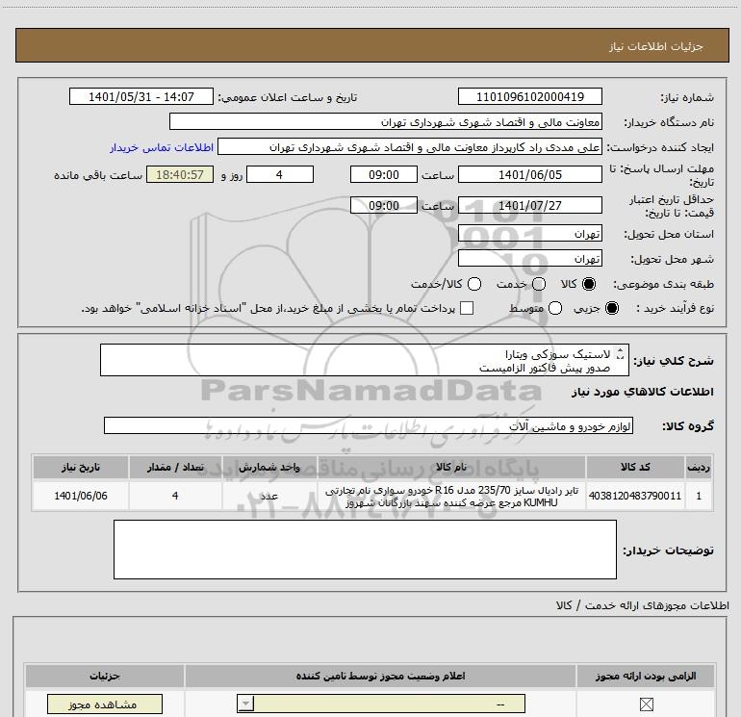Click the response deadline time field next to 1401/06/05
741x717 pixels.
coord(384,174)
